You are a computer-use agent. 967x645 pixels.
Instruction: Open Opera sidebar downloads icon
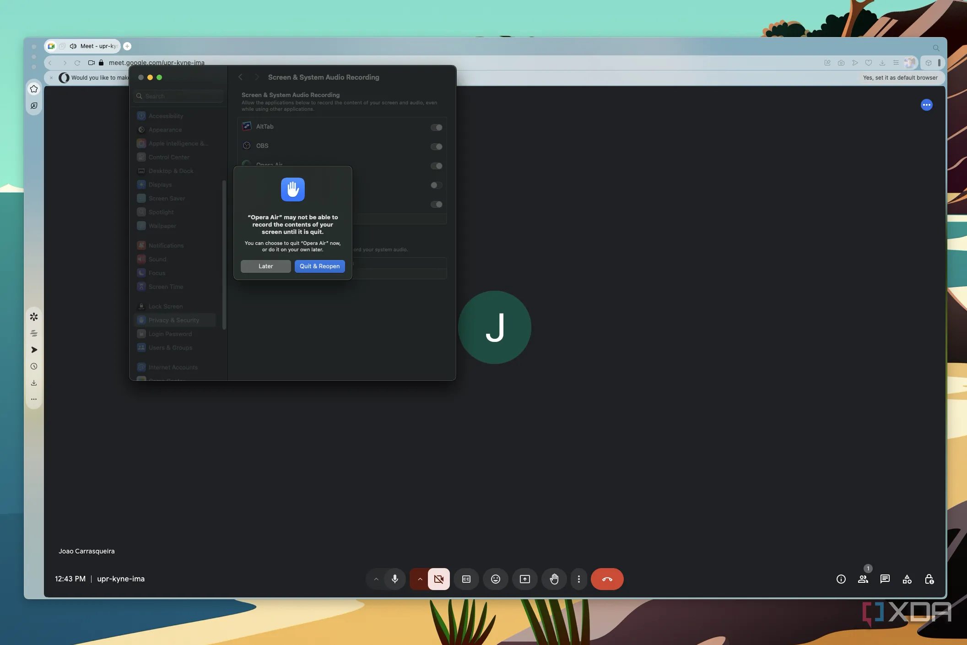[34, 383]
